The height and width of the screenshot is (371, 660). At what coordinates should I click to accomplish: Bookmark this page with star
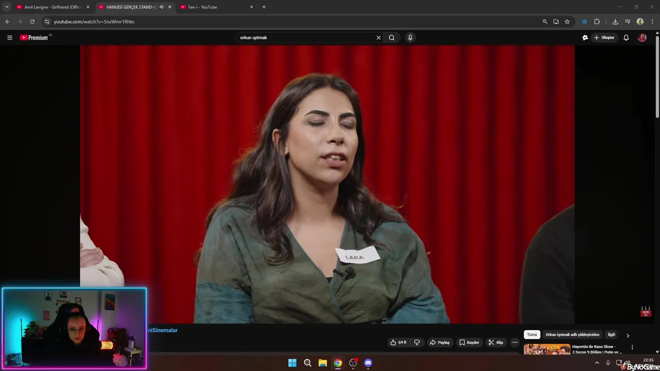(x=567, y=22)
